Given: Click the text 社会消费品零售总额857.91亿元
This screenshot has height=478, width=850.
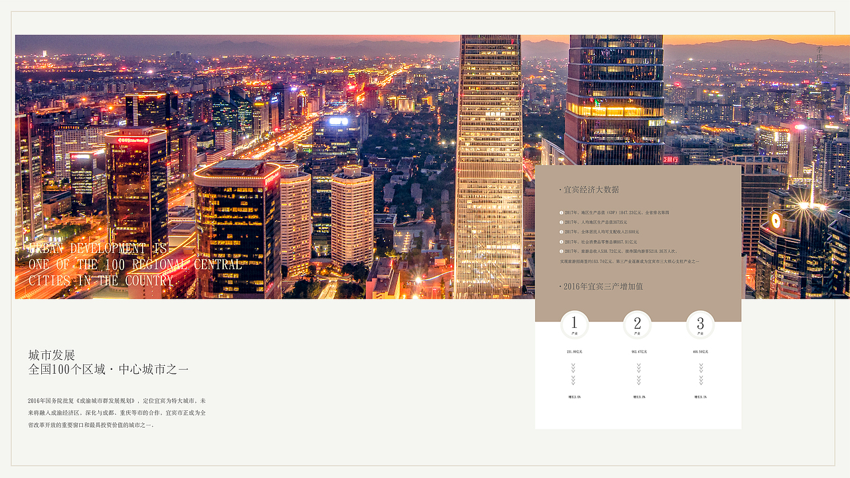Looking at the screenshot, I should pos(610,242).
